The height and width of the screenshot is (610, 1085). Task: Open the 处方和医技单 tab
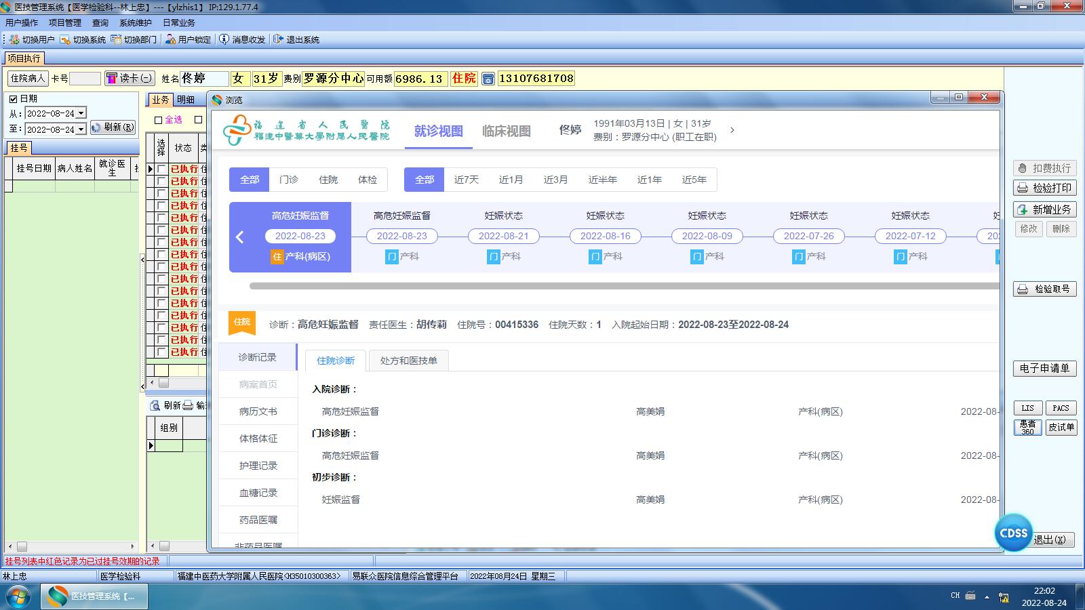(409, 361)
